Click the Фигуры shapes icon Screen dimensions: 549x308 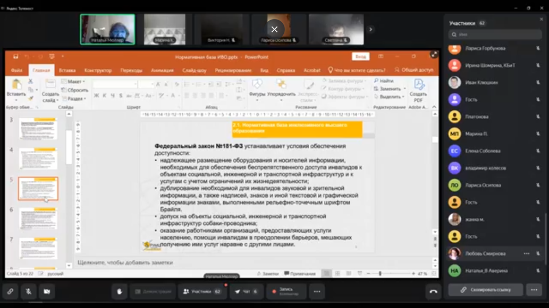pos(257,88)
